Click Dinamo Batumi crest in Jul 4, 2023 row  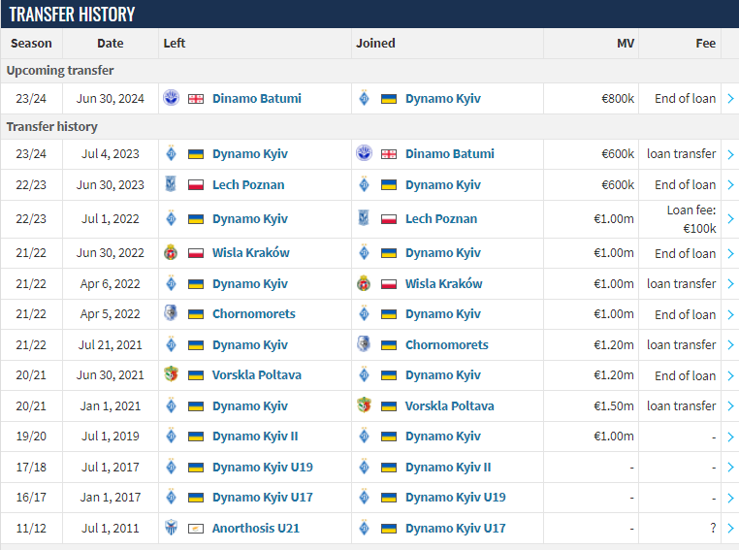[x=365, y=153]
